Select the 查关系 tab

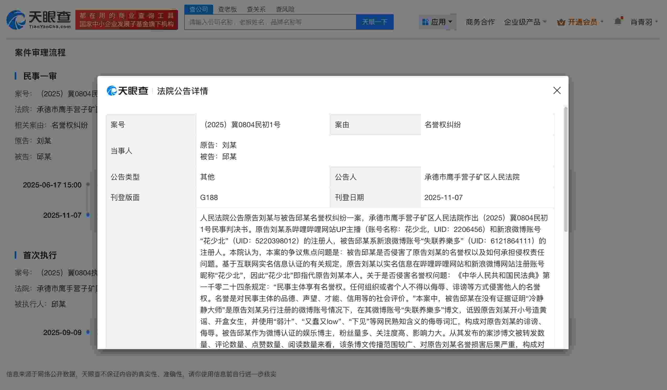pyautogui.click(x=256, y=9)
